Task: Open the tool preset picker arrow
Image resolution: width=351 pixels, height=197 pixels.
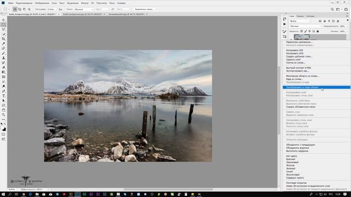Action: (9, 9)
